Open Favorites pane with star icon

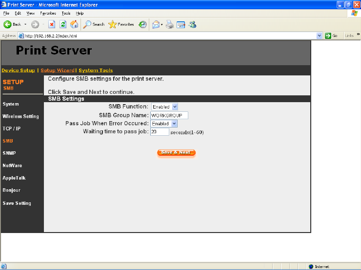tap(121, 24)
